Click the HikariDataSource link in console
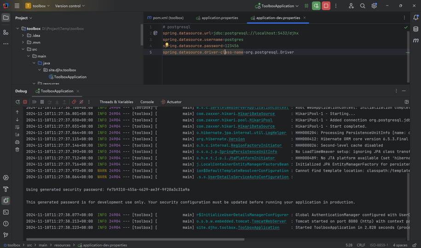 click(x=256, y=113)
